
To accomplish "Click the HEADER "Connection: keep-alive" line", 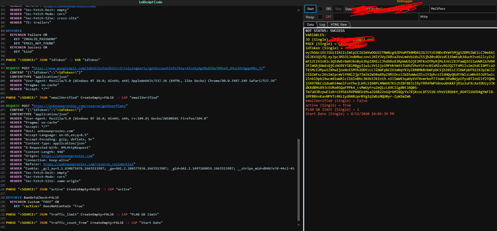I will (41, 160).
